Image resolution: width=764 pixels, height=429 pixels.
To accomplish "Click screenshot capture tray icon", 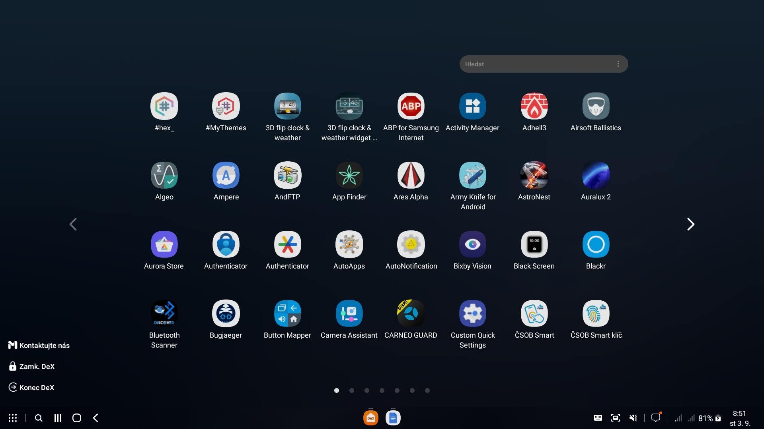I will pos(616,418).
